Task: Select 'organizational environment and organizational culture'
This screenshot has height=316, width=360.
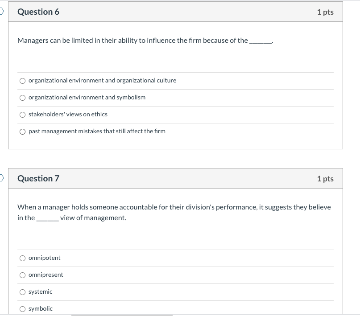Action: (x=22, y=81)
